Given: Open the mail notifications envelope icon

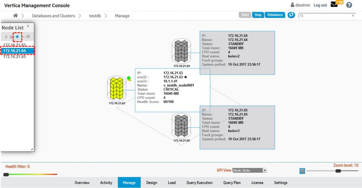Looking at the screenshot, I should [x=334, y=5].
